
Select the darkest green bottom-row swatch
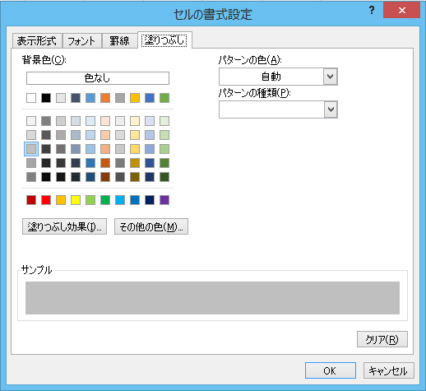(164, 177)
